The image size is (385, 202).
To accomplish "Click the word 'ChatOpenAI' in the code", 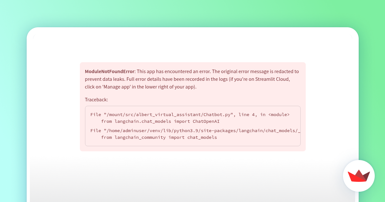I will click(x=206, y=122).
